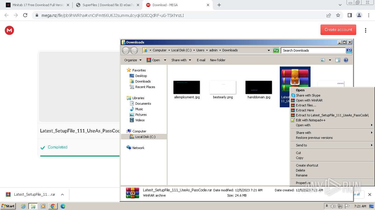Screen dimensions: 375x210
Task: Expand the address bar history dropdown
Action: [269, 50]
